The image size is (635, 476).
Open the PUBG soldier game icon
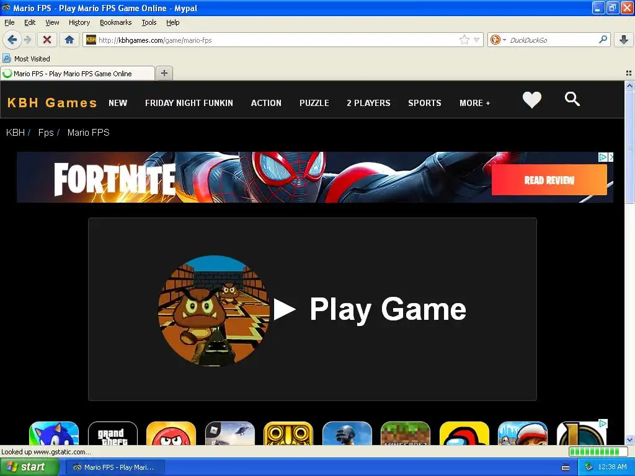coord(347,433)
